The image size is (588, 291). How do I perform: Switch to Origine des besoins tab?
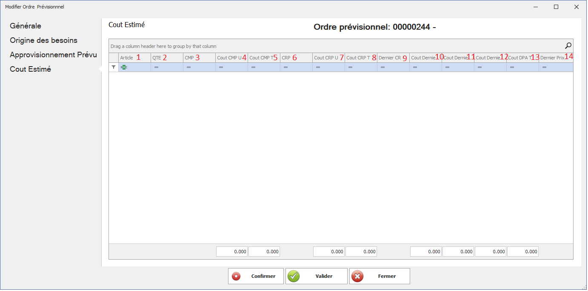coord(43,40)
